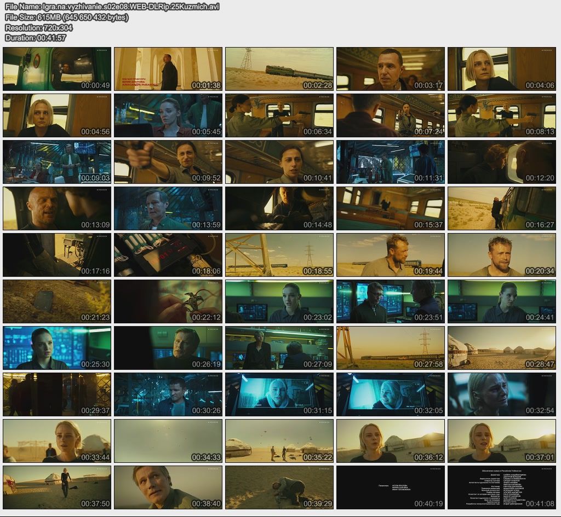Select the woman walking frame 00:37:50
The width and height of the screenshot is (561, 517).
[x=57, y=487]
